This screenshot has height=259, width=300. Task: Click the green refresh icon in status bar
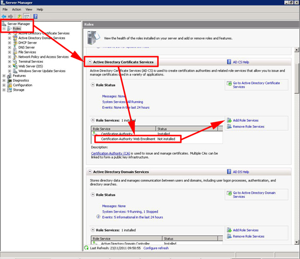pos(86,248)
